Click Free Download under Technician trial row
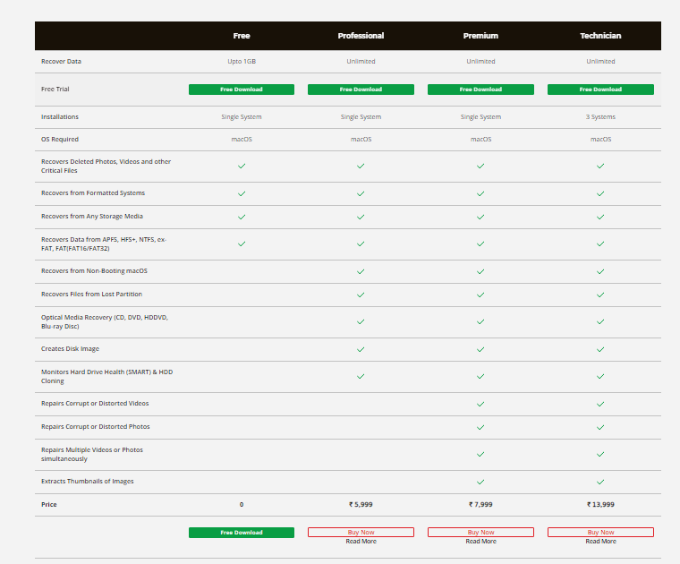Screen dimensions: 680x564 click(x=600, y=90)
